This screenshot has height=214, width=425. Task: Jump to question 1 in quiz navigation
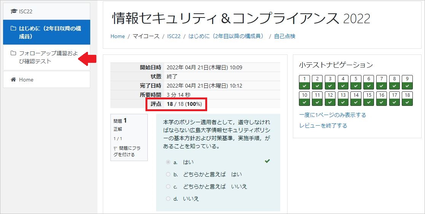point(304,82)
